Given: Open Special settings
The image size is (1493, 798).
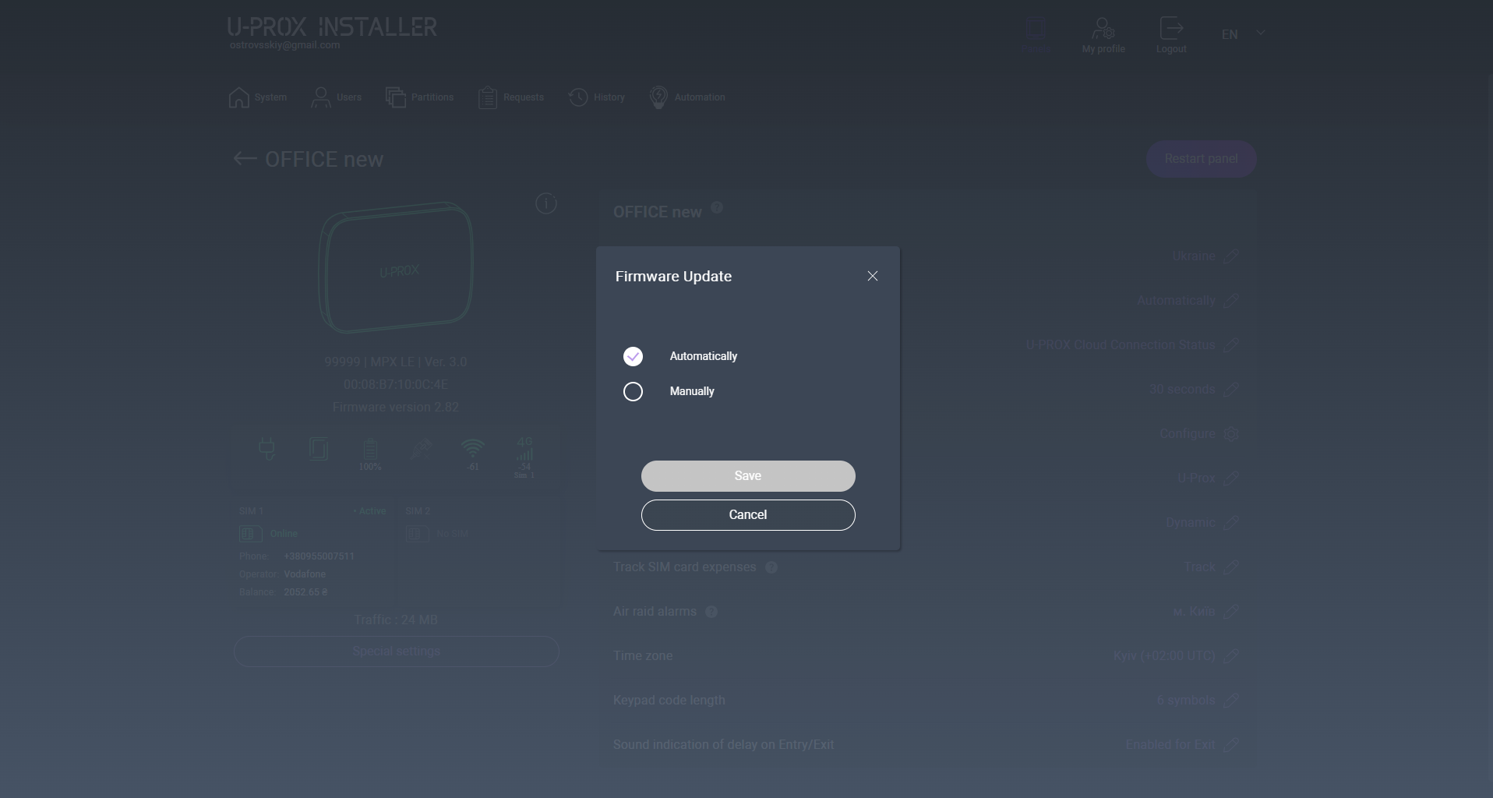Looking at the screenshot, I should coord(396,651).
